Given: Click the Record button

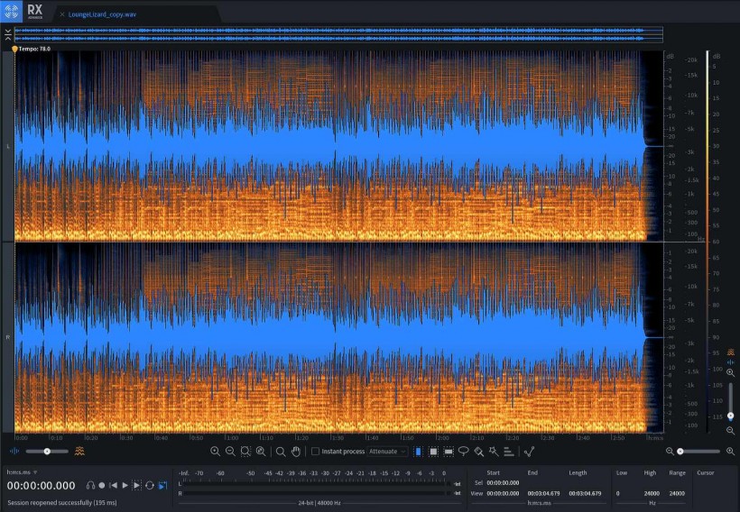Looking at the screenshot, I should click(102, 485).
